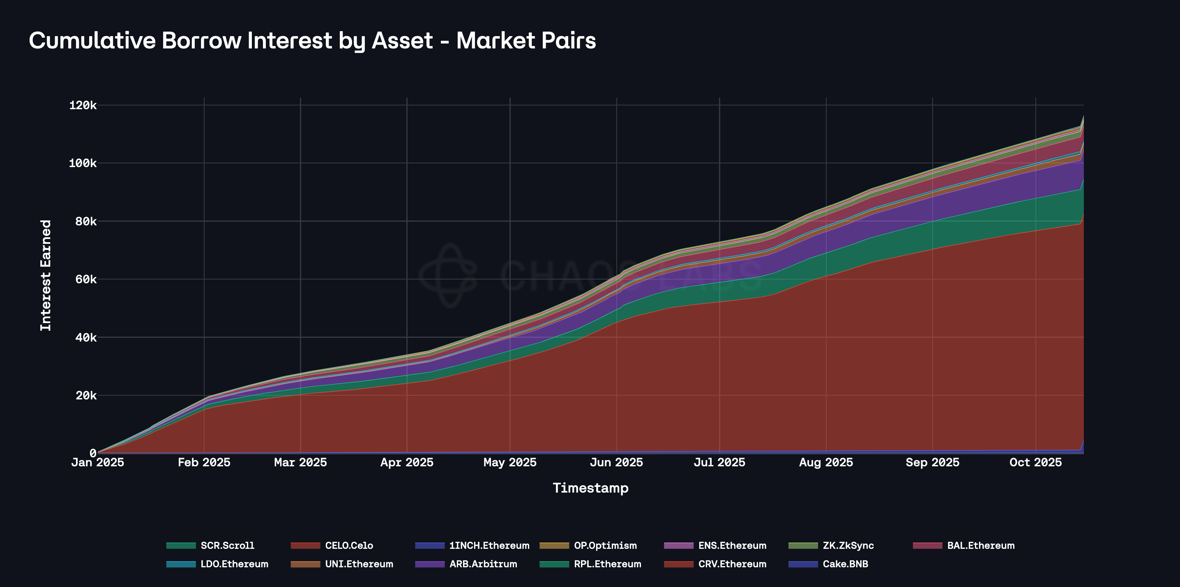
Task: Toggle ZK.ZkSync legend item
Action: [848, 546]
